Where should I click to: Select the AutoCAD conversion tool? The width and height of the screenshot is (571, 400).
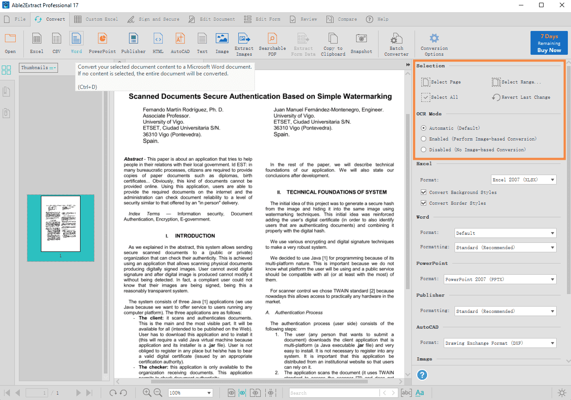click(180, 43)
